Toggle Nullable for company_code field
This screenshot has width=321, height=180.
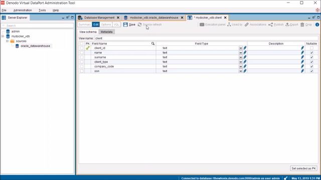[x=311, y=66]
